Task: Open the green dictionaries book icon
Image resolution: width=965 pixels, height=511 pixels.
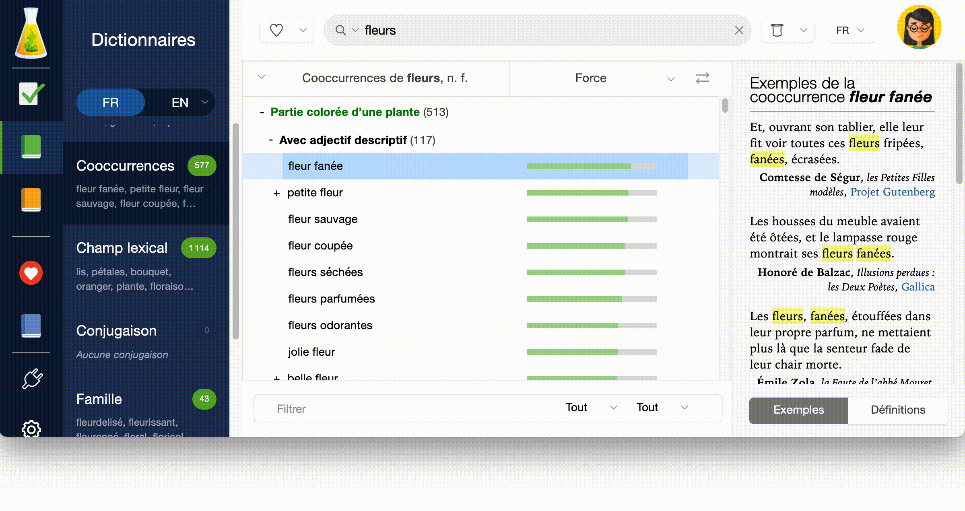Action: [x=31, y=147]
